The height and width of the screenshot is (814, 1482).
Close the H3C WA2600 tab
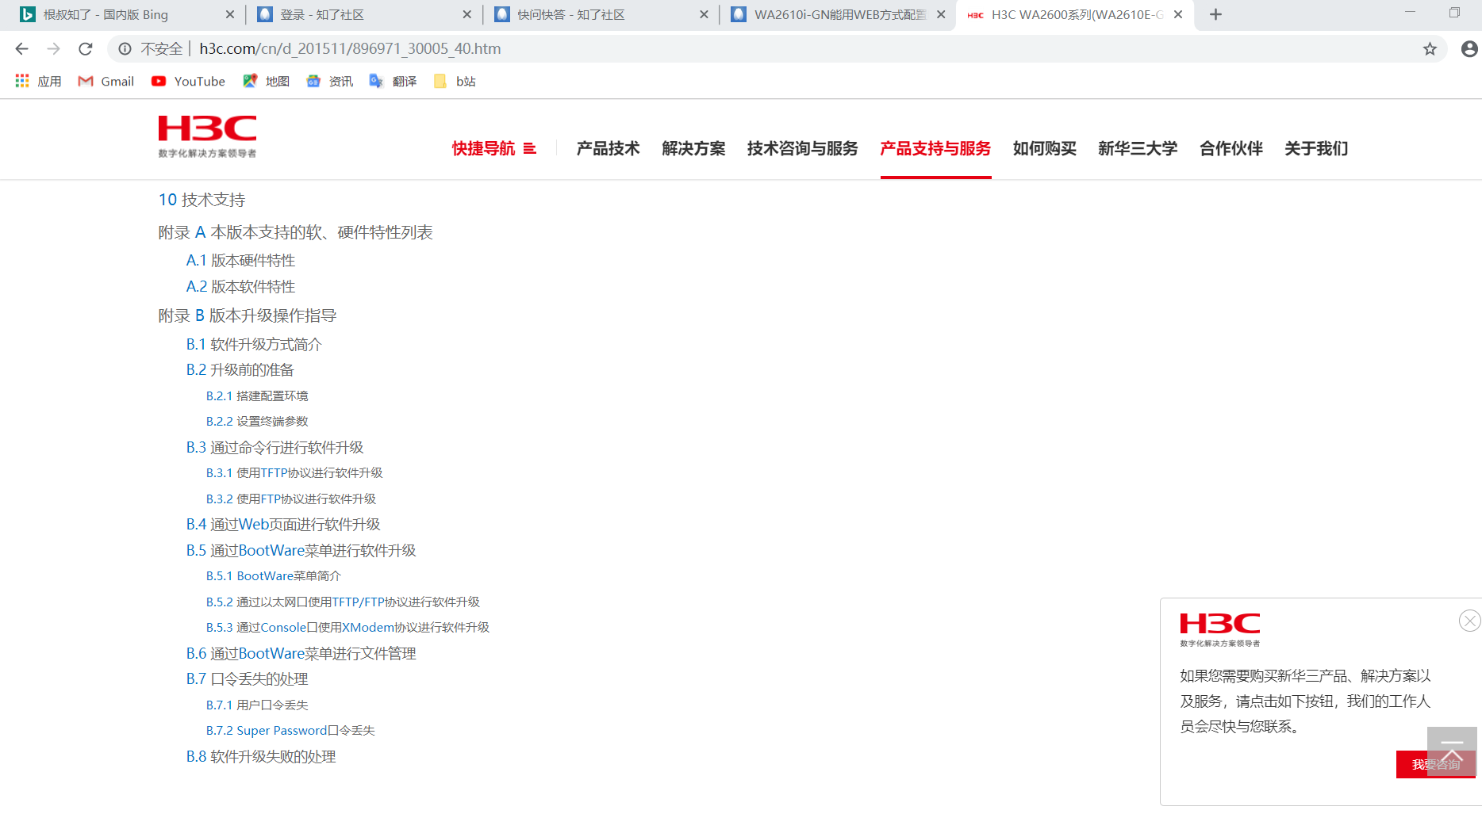tap(1178, 14)
